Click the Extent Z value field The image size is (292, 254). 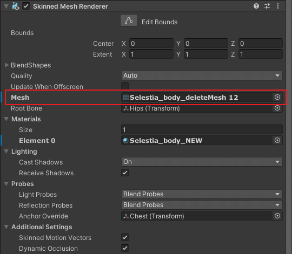(261, 54)
